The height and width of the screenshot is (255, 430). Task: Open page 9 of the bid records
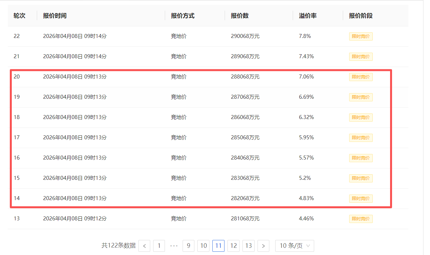tap(188, 246)
